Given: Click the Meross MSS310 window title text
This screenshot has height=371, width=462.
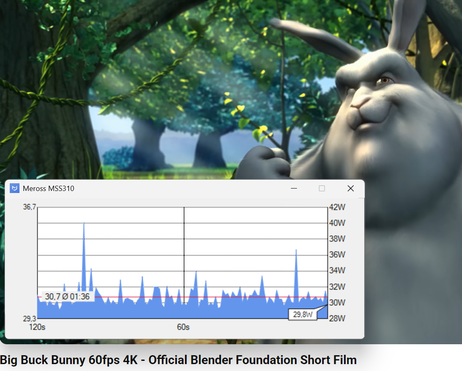Looking at the screenshot, I should tap(48, 189).
